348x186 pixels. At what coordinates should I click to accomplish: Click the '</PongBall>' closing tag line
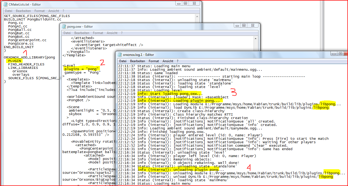78,52
